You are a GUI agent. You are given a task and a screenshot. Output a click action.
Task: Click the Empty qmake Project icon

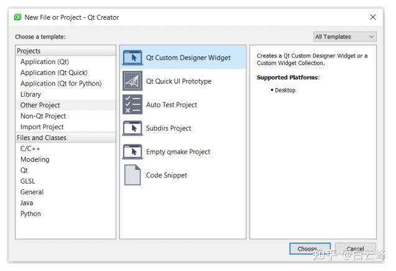132,152
